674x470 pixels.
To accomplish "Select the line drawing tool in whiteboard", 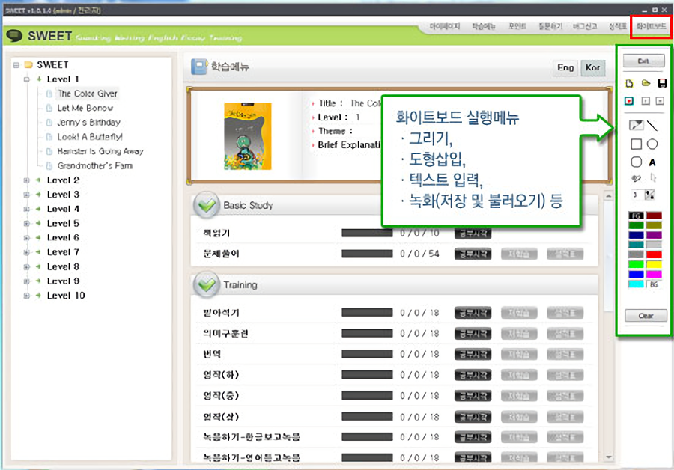I will click(x=653, y=126).
